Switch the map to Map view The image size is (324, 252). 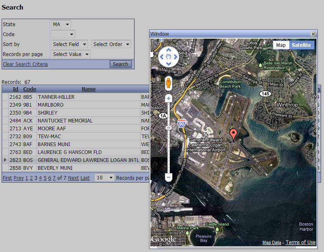point(281,45)
